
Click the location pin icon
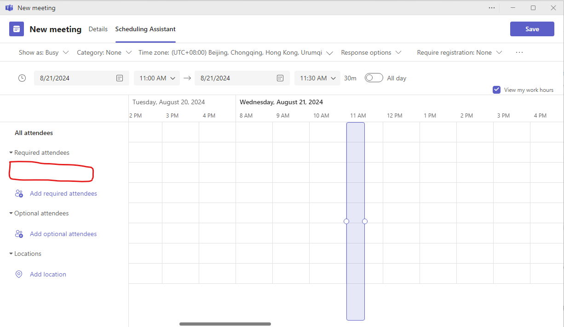[x=19, y=274]
